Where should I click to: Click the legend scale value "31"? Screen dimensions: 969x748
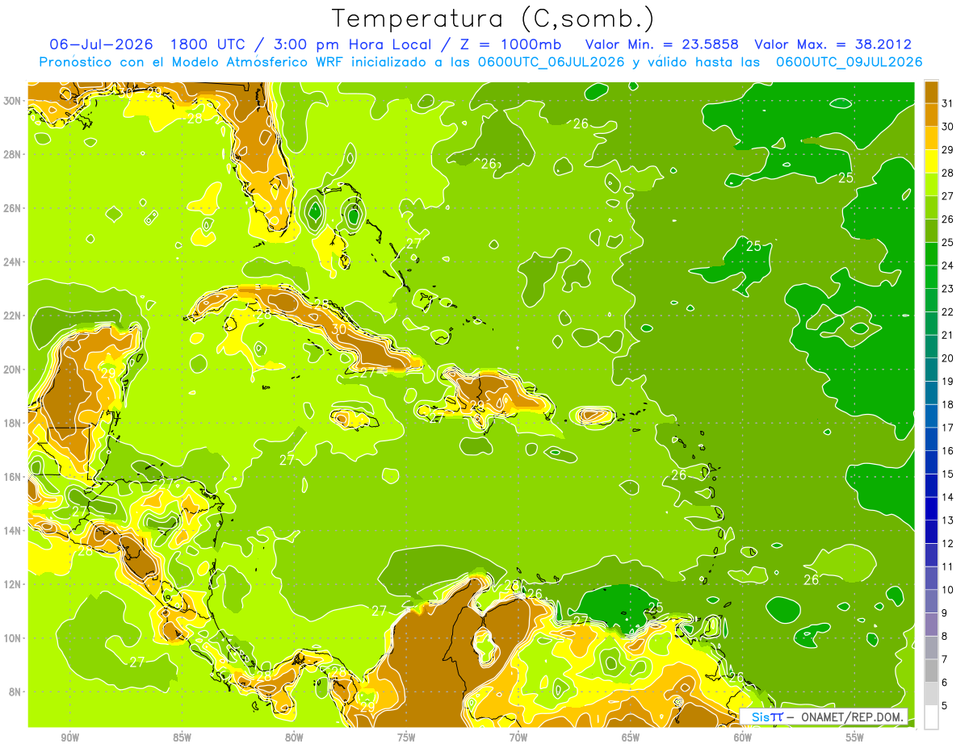(x=949, y=103)
